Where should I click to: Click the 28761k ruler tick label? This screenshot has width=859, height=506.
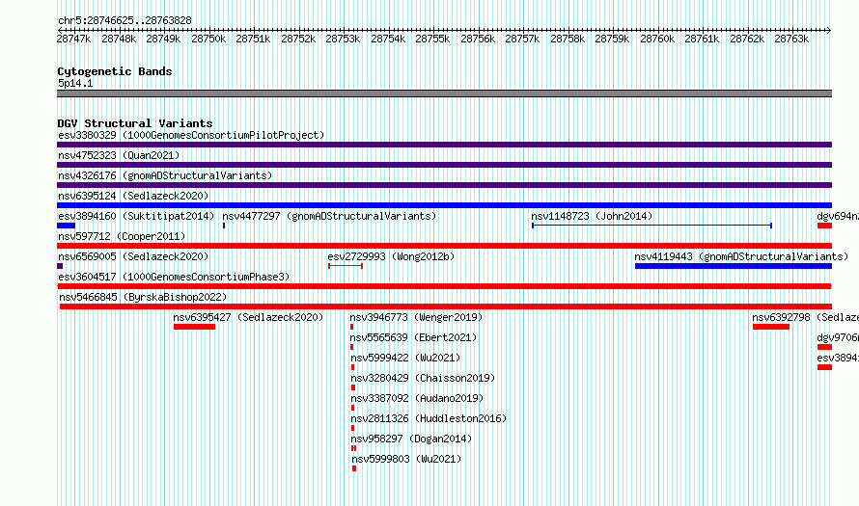coord(702,39)
